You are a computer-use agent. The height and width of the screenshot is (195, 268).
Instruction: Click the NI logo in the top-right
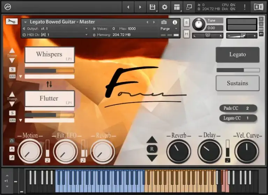tap(259, 7)
